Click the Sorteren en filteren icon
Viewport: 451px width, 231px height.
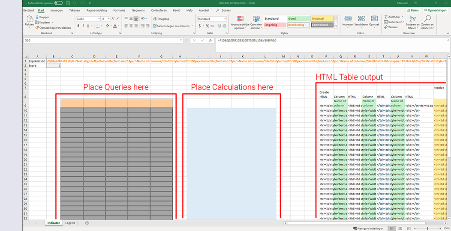(x=412, y=19)
